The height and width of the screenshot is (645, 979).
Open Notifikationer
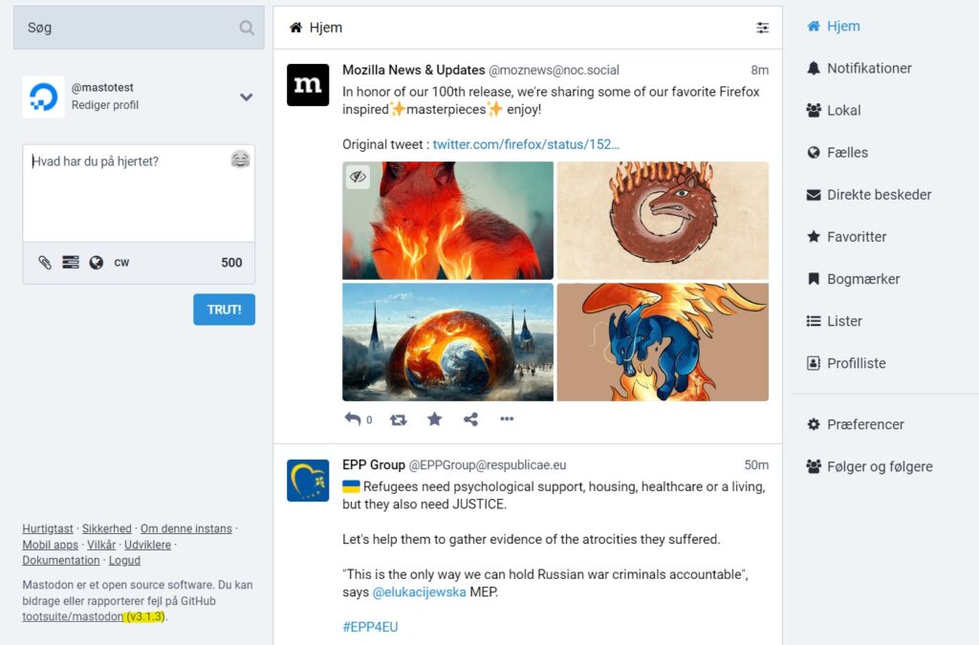859,68
